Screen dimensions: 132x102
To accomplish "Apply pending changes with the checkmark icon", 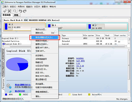I will (5, 11).
